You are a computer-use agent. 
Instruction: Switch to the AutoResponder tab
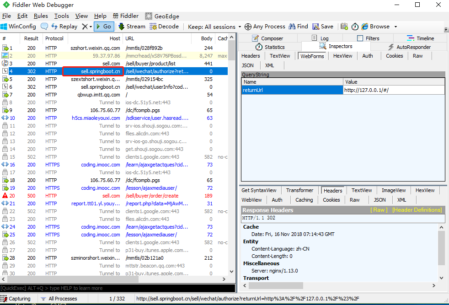click(x=409, y=47)
